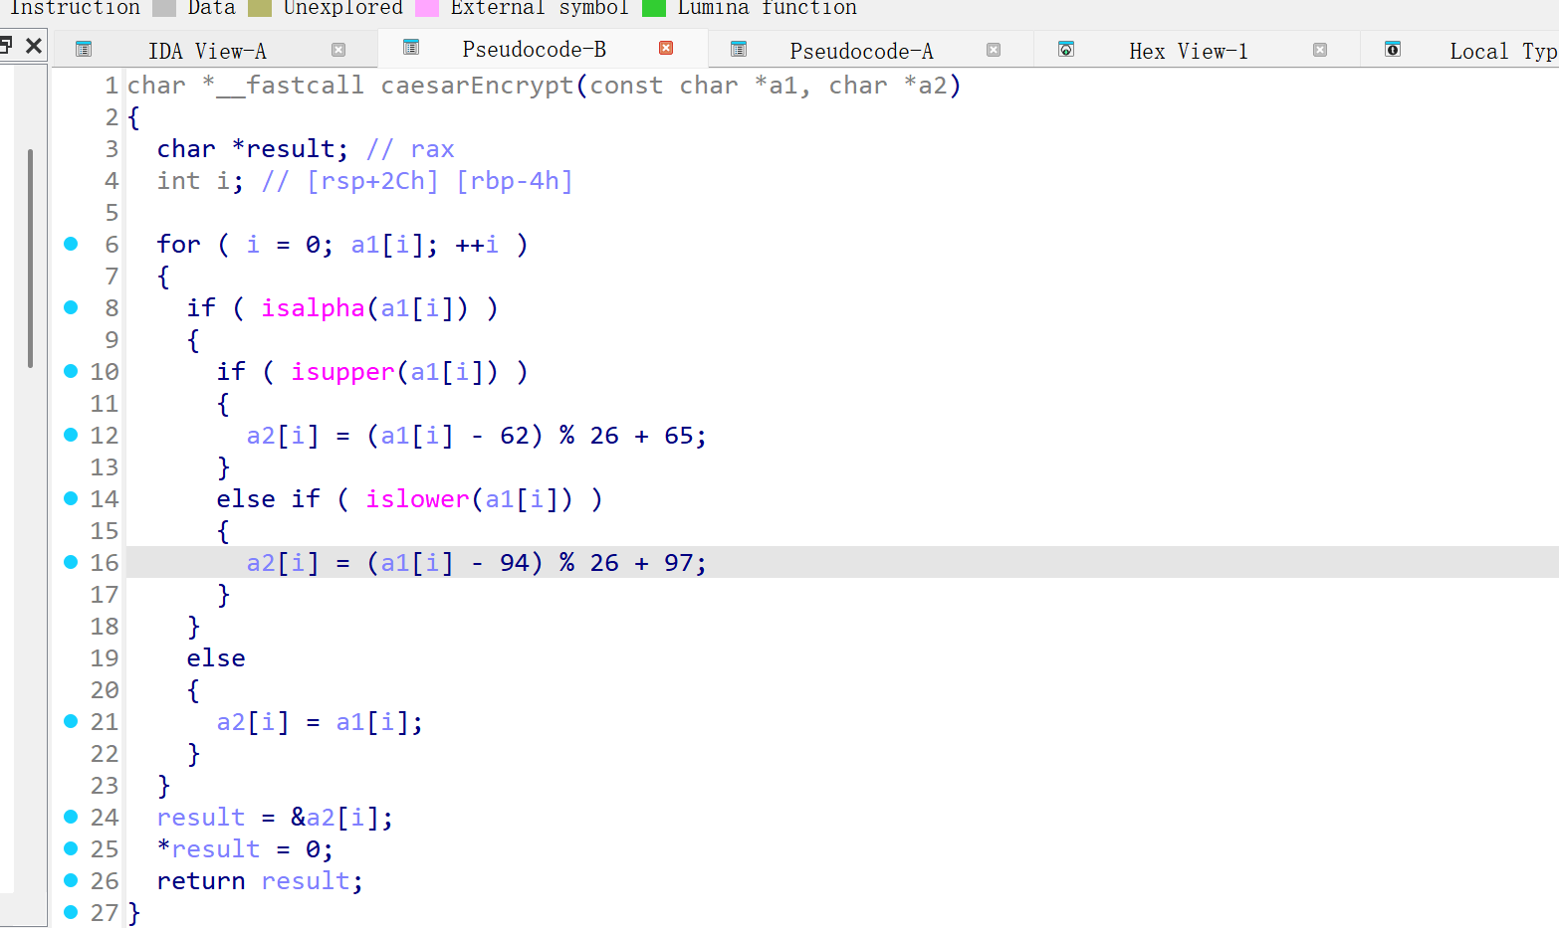The height and width of the screenshot is (928, 1559).
Task: Close the Hex View-1 tab
Action: point(1320,50)
